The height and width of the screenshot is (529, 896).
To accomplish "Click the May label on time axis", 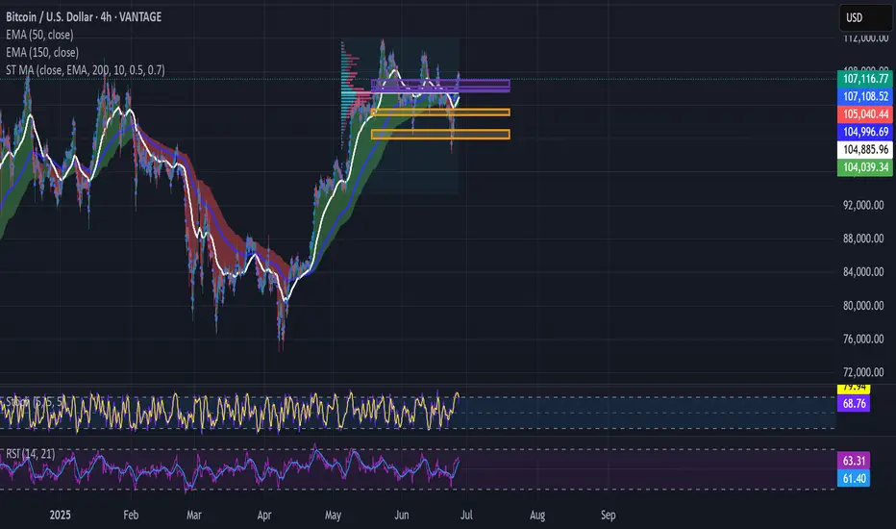I will click(x=334, y=515).
